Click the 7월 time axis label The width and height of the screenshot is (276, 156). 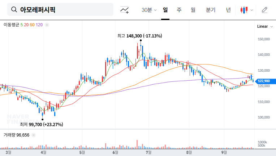pyautogui.click(x=148, y=152)
